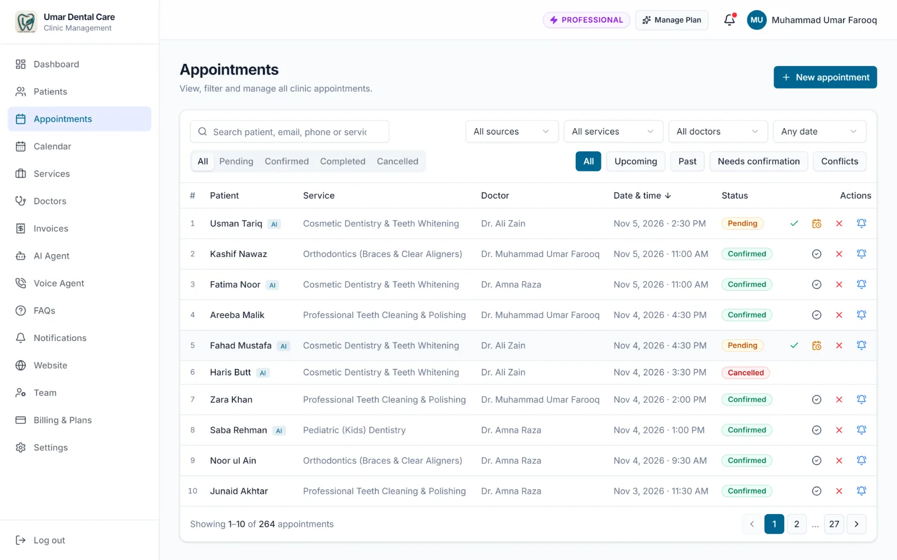Open the All services dropdown
This screenshot has height=560, width=897.
coord(613,132)
